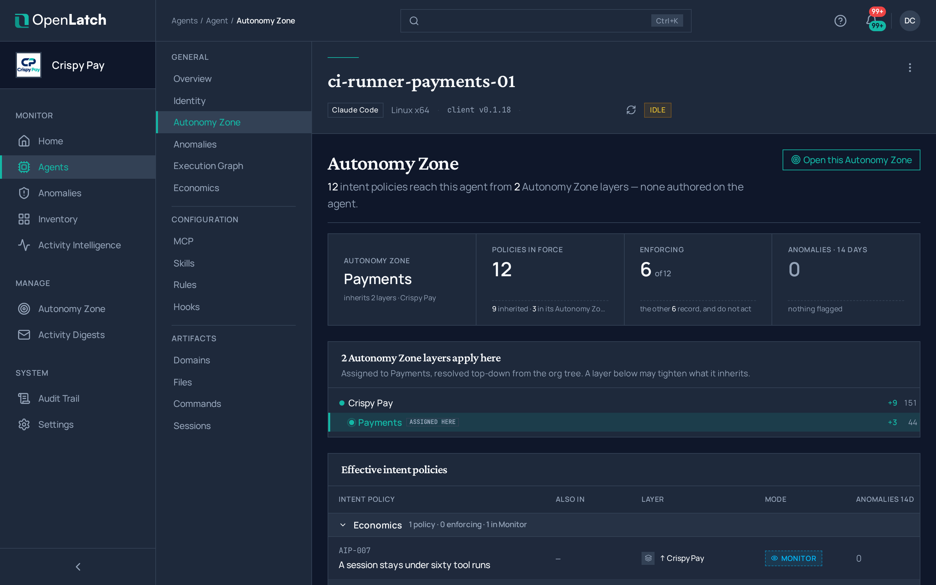The image size is (936, 585).
Task: Click the Agent breadcrumb link
Action: 216,20
